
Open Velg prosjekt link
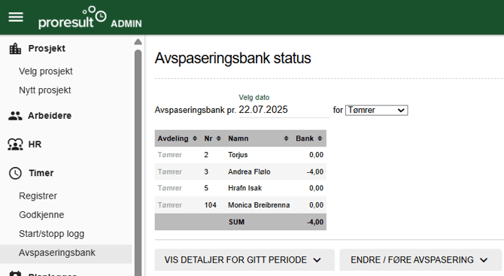pyautogui.click(x=46, y=71)
